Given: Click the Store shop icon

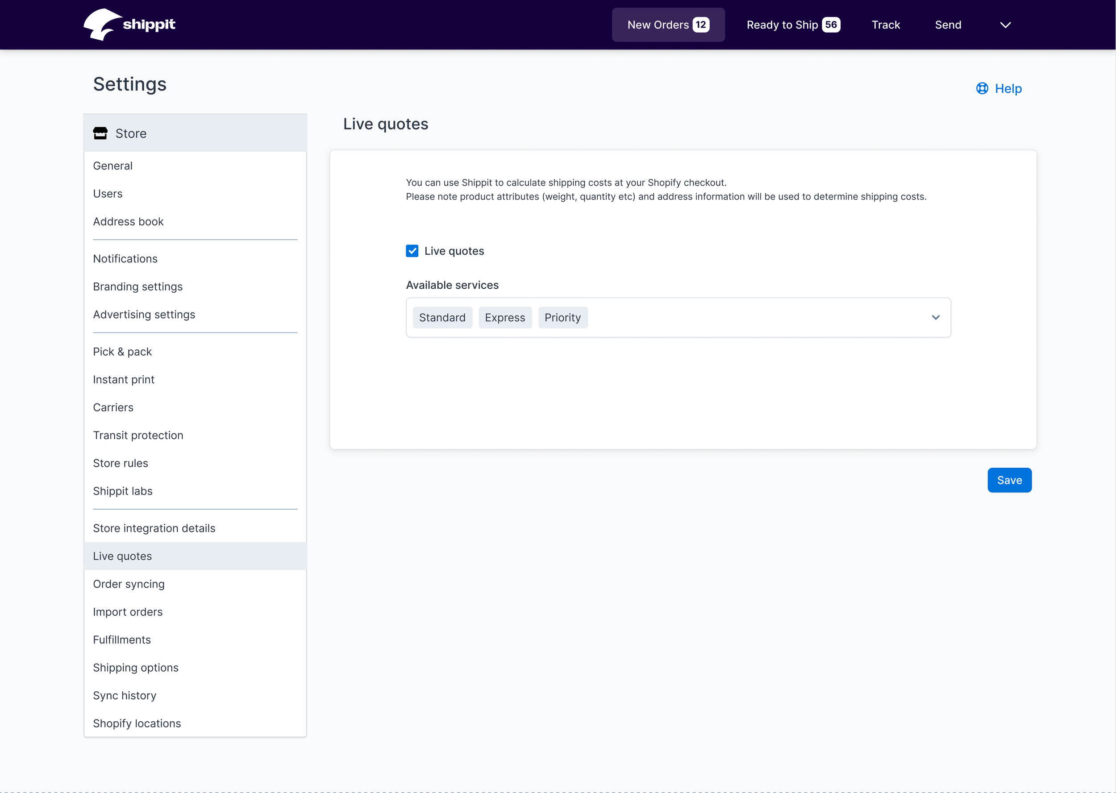Looking at the screenshot, I should [100, 133].
